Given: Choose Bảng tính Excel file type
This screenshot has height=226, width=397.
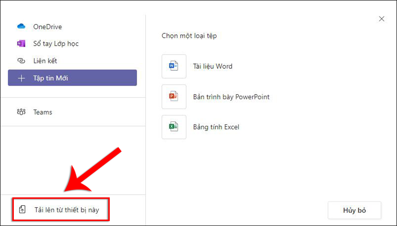Looking at the screenshot, I should (x=216, y=127).
